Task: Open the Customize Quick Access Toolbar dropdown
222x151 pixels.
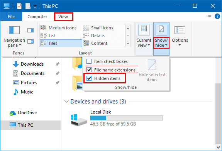Action: 35,7
